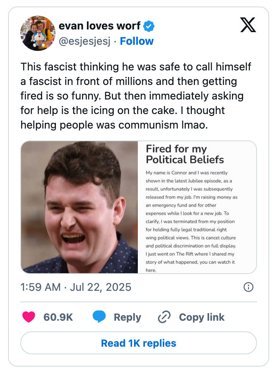Click the X logo in the corner
This screenshot has height=375, width=278.
point(248,25)
